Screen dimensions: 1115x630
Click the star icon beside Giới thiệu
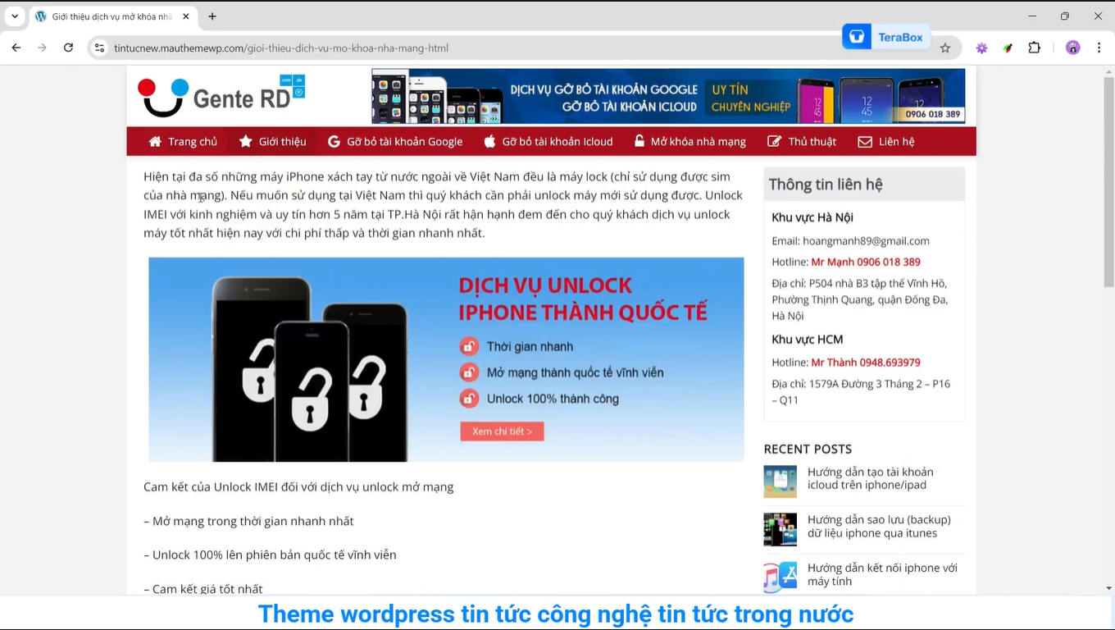(x=245, y=141)
